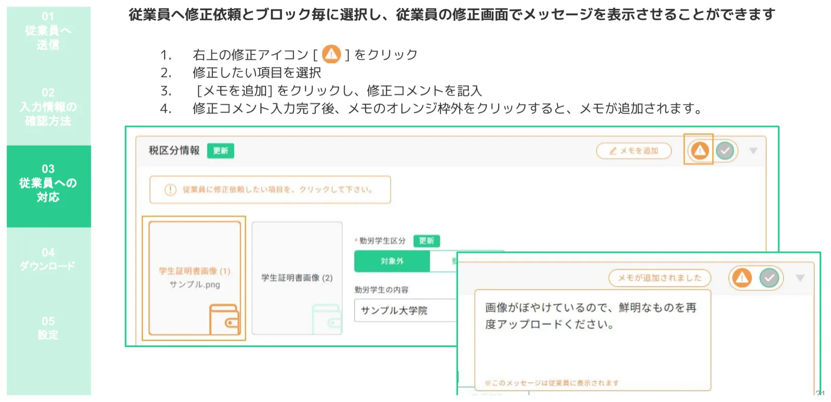Click 更新 badge next to 勤労学生区分
This screenshot has width=831, height=402.
[x=426, y=241]
